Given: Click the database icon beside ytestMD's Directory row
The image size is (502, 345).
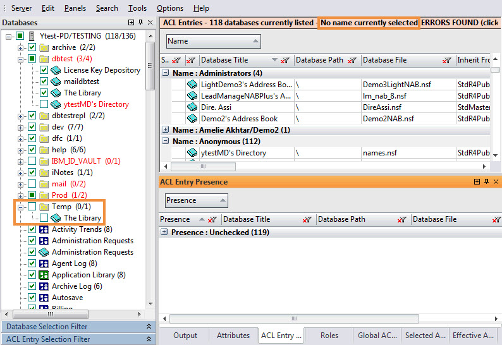Looking at the screenshot, I should 192,153.
